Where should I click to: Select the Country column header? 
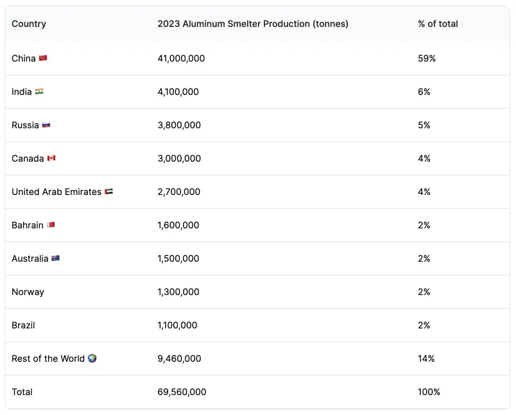point(29,24)
